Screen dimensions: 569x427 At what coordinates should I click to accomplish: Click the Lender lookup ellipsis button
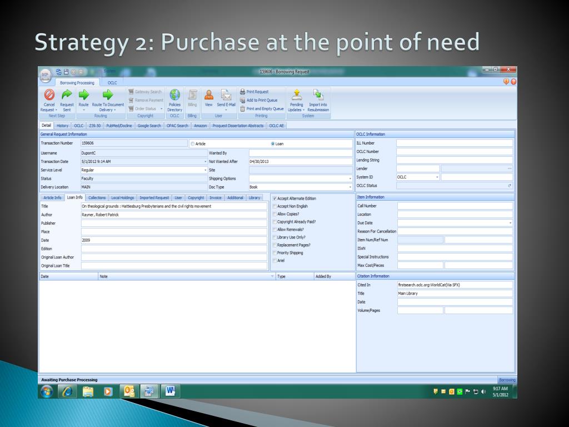510,168
